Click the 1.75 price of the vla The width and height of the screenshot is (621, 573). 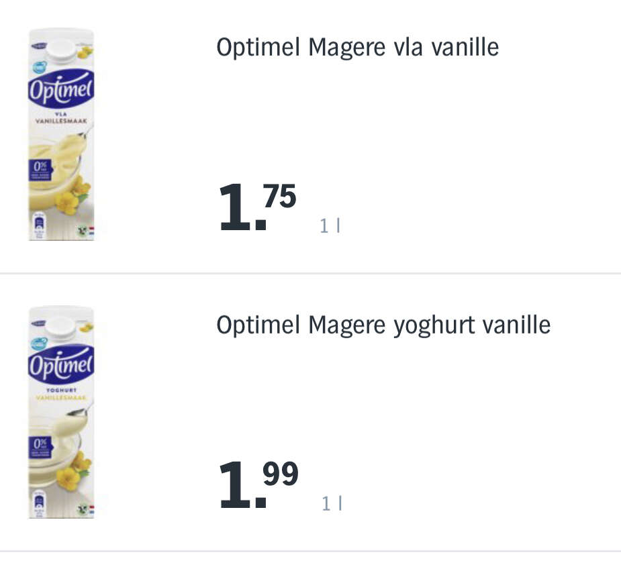(x=257, y=207)
